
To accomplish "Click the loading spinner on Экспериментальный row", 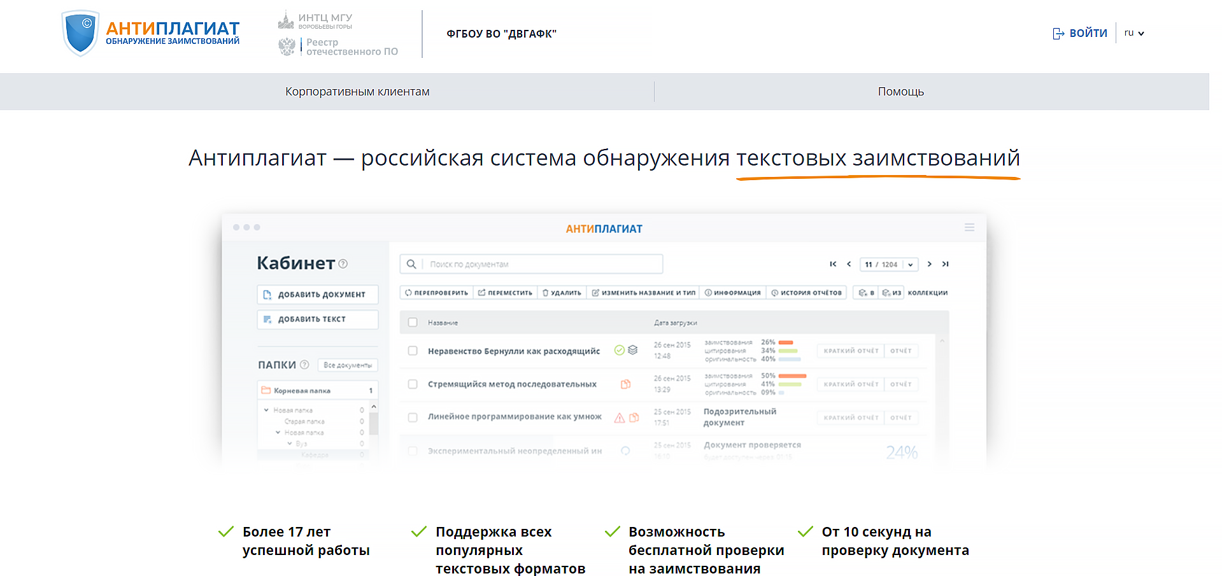I will [x=625, y=451].
